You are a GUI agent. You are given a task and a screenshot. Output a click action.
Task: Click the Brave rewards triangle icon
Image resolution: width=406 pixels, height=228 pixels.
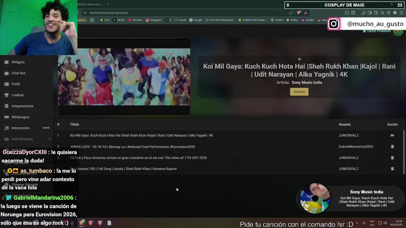305,13
